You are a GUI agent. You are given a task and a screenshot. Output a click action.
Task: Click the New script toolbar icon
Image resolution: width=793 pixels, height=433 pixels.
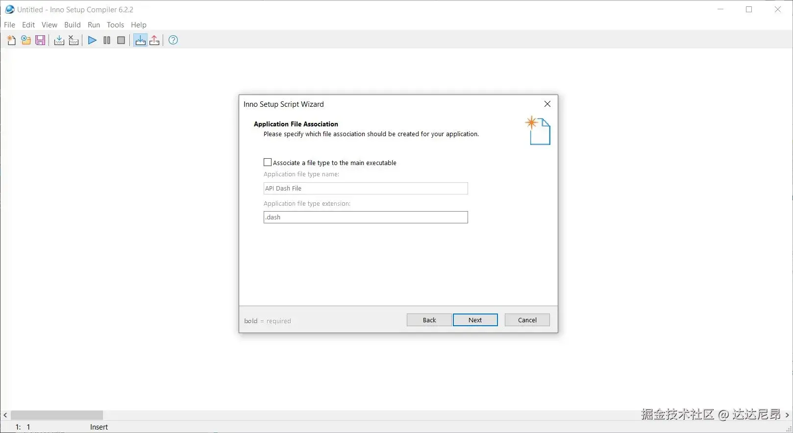[11, 40]
